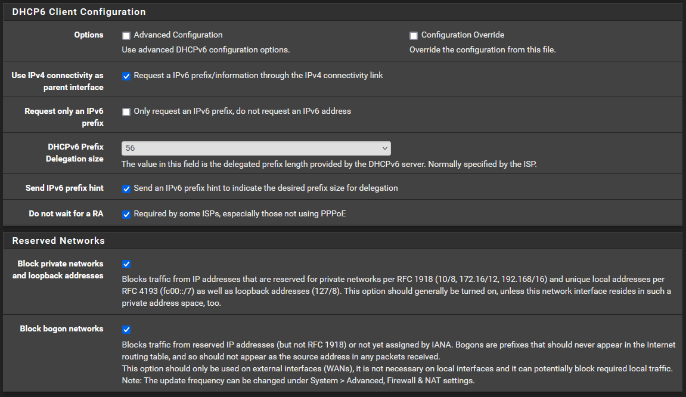The width and height of the screenshot is (686, 397).
Task: Untick the Block private networks checkbox
Action: (126, 265)
